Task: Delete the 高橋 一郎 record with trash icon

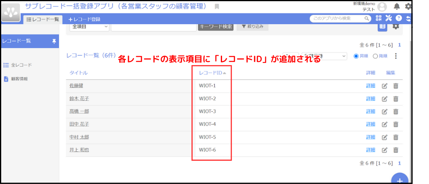Action: (x=396, y=111)
